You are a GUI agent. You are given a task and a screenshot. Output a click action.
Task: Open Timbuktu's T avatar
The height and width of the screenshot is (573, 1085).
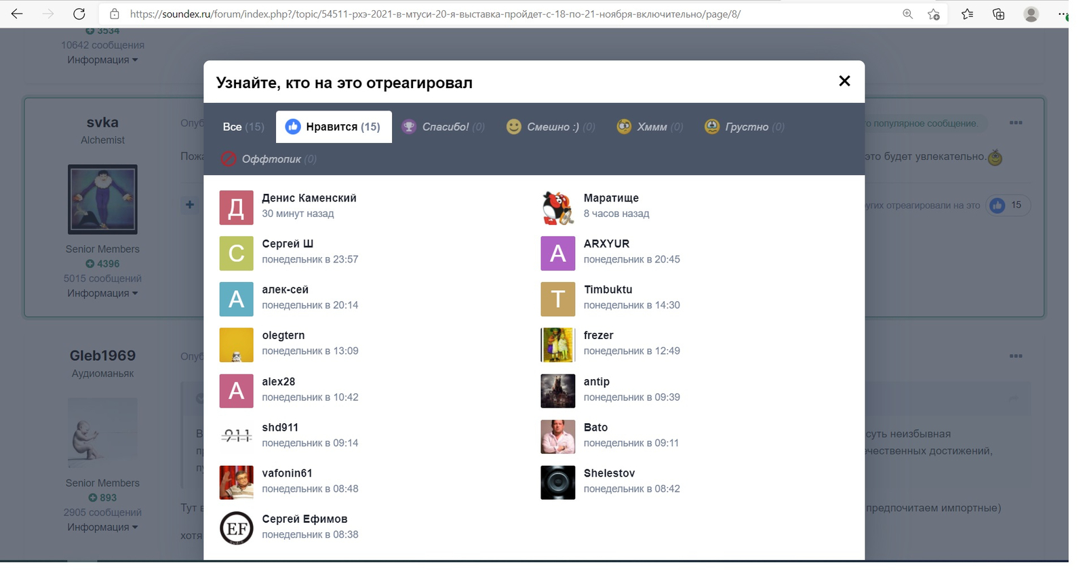557,299
